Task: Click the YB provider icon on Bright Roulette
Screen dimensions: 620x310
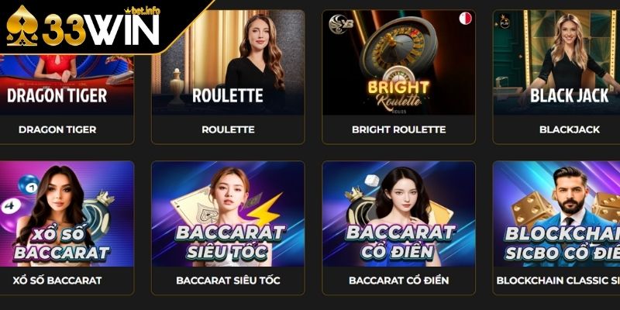Action: point(341,23)
